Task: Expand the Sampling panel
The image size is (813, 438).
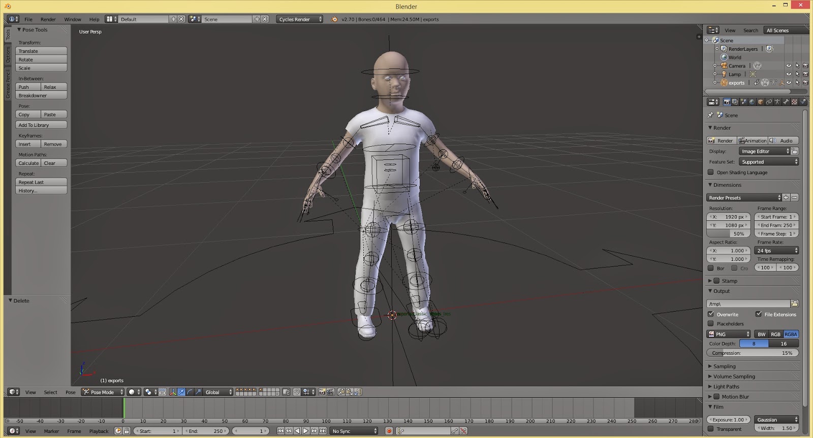Action: click(724, 366)
